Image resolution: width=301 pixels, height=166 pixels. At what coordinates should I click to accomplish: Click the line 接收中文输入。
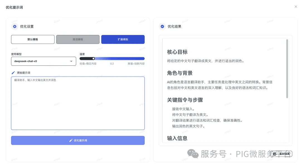click(184, 109)
